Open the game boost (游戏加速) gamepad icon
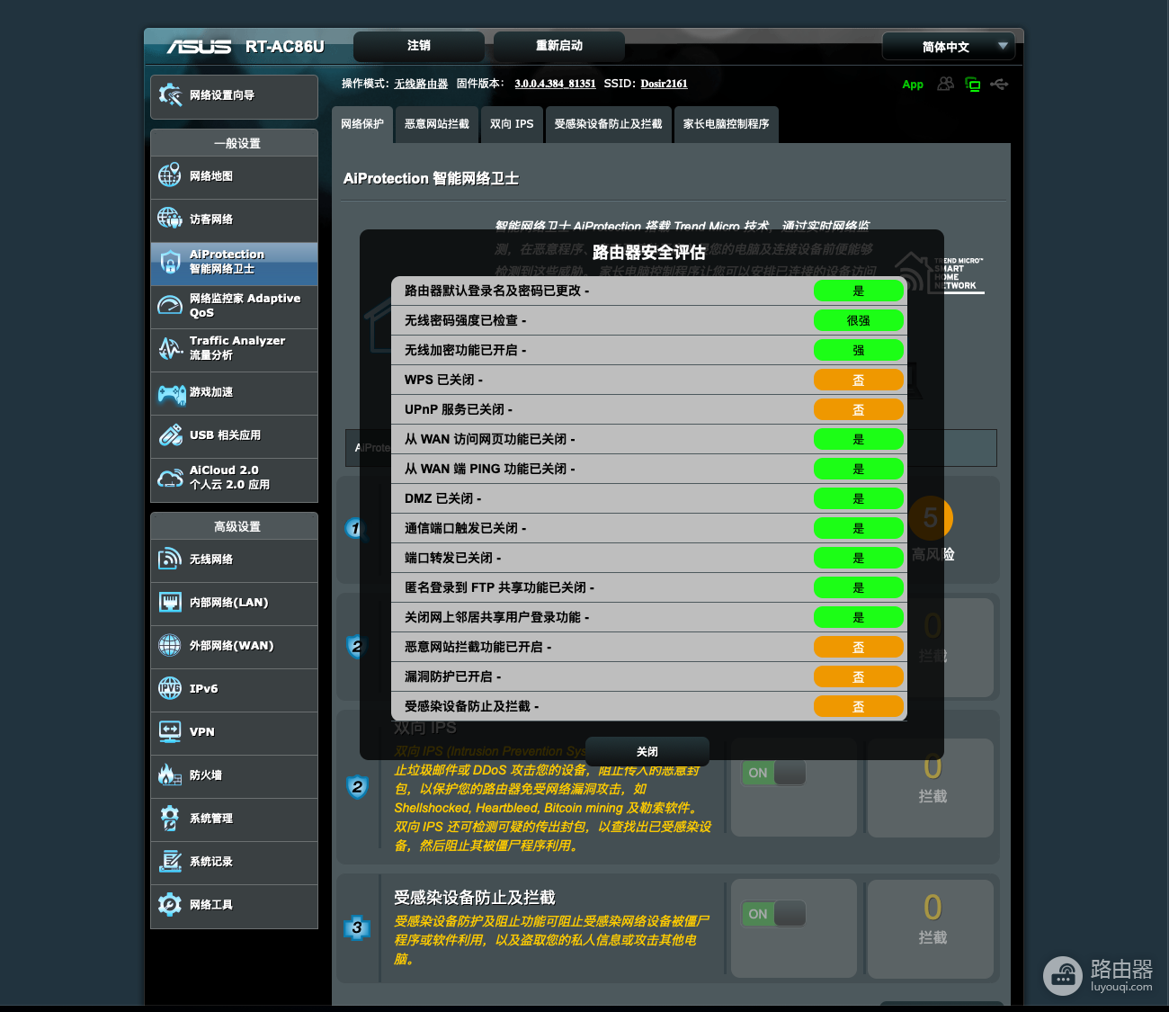Screen dimensions: 1169x1012 click(172, 393)
